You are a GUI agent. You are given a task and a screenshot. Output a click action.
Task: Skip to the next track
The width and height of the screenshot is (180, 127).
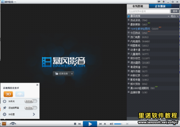click(100, 124)
